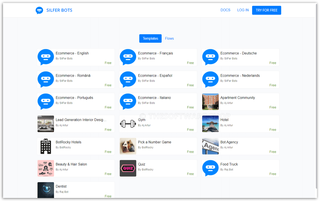Select the Ecommerce - Italiano bot icon
The height and width of the screenshot is (201, 320).
click(x=128, y=102)
